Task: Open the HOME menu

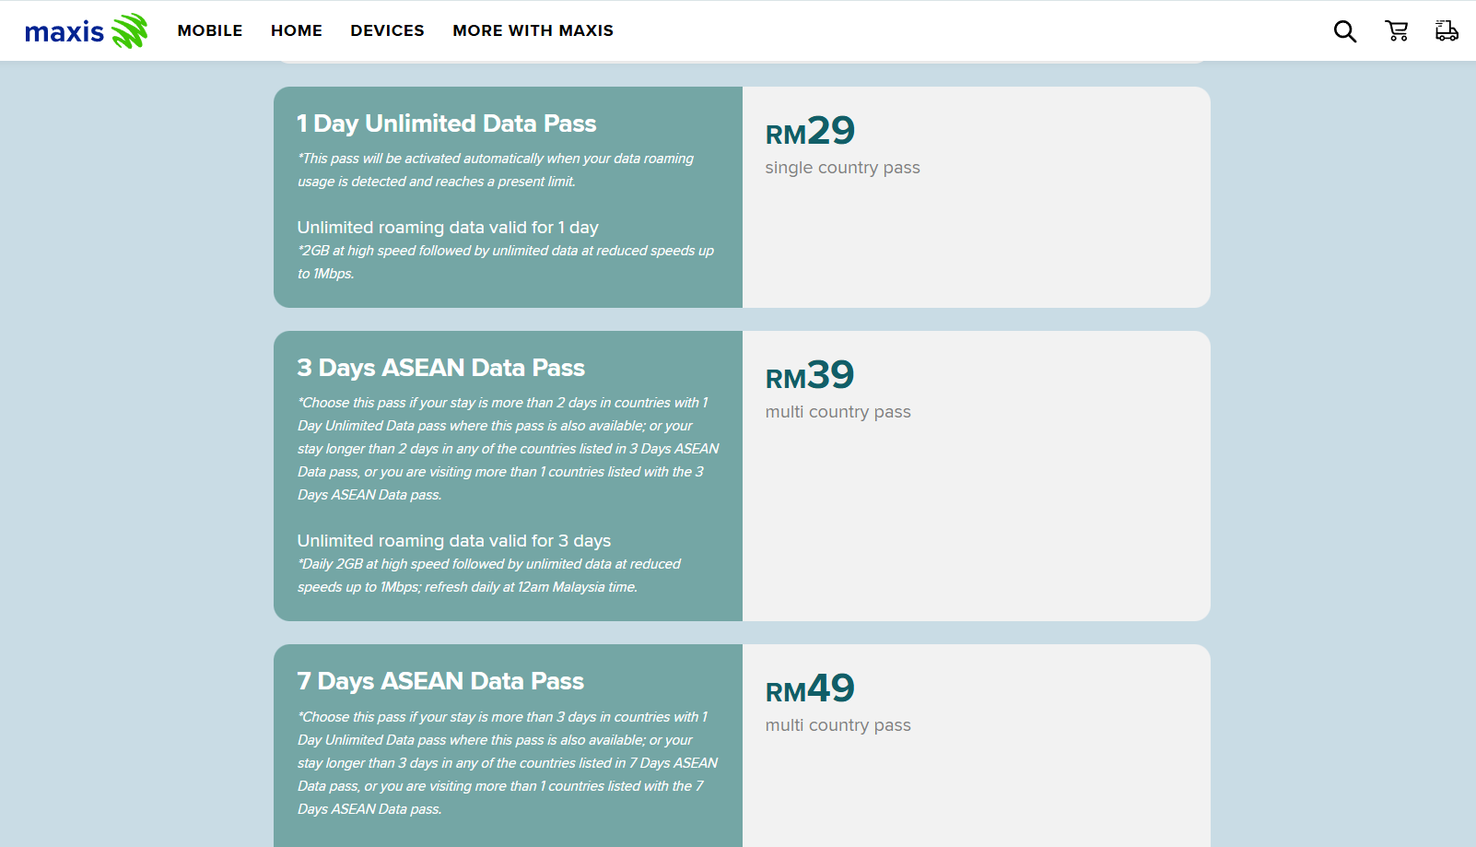Action: tap(297, 30)
